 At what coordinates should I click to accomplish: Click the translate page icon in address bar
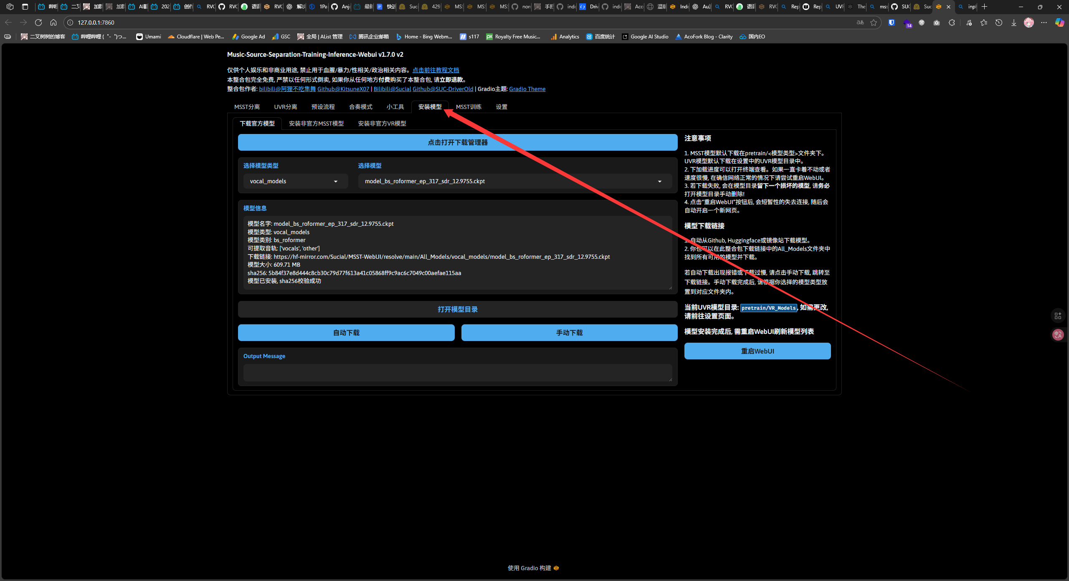(x=860, y=23)
